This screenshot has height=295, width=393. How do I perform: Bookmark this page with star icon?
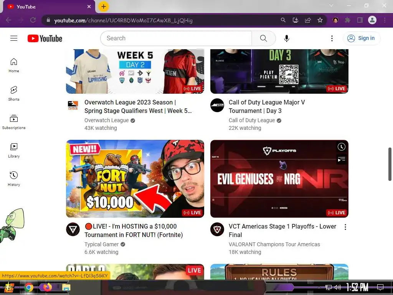coord(320,20)
